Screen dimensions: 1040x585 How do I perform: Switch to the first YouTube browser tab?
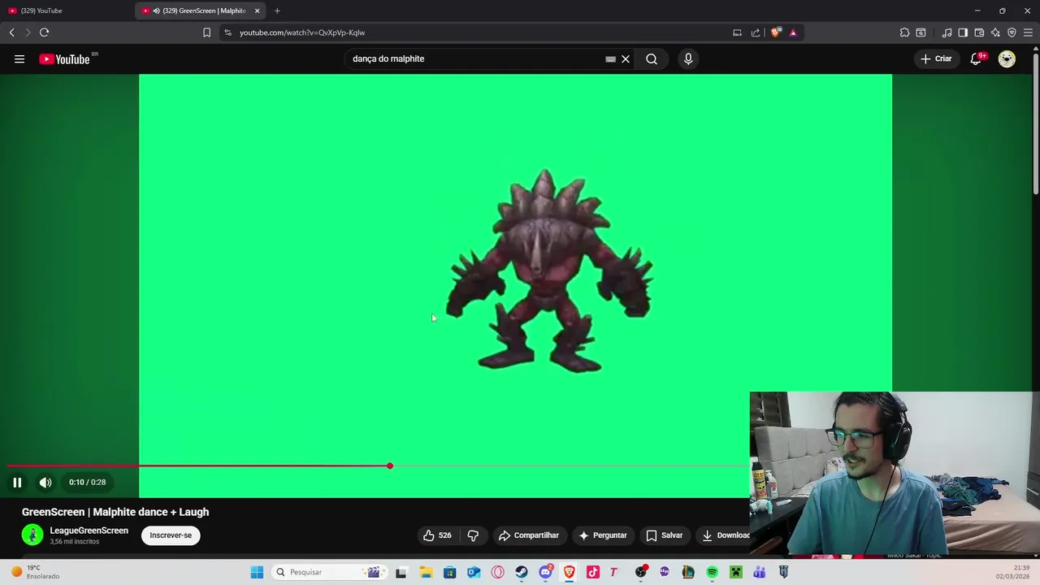point(67,11)
